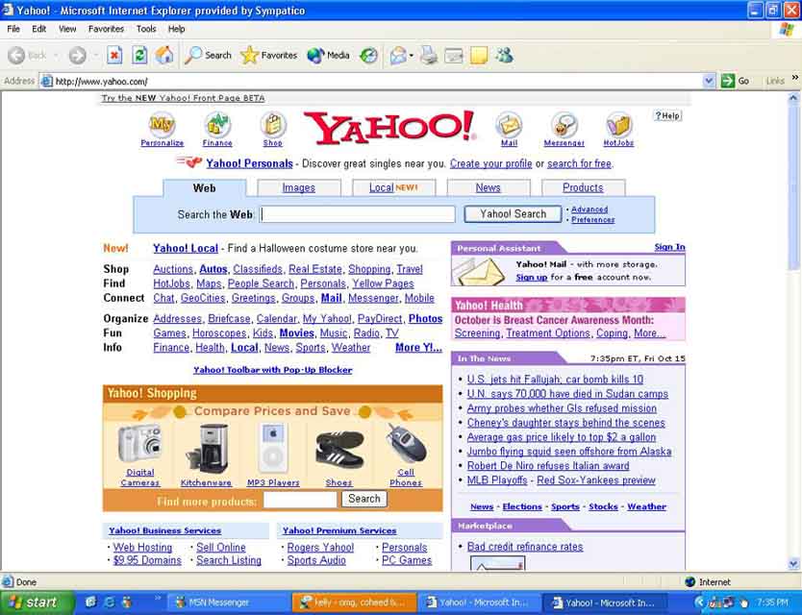Screen dimensions: 802x615
Task: Switch to the Images search tab
Action: [x=299, y=187]
